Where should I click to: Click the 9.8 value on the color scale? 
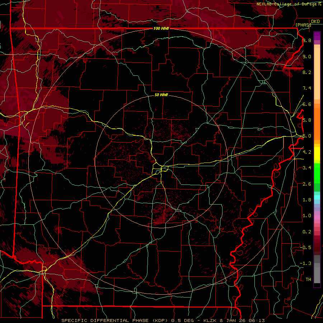[x=307, y=40]
